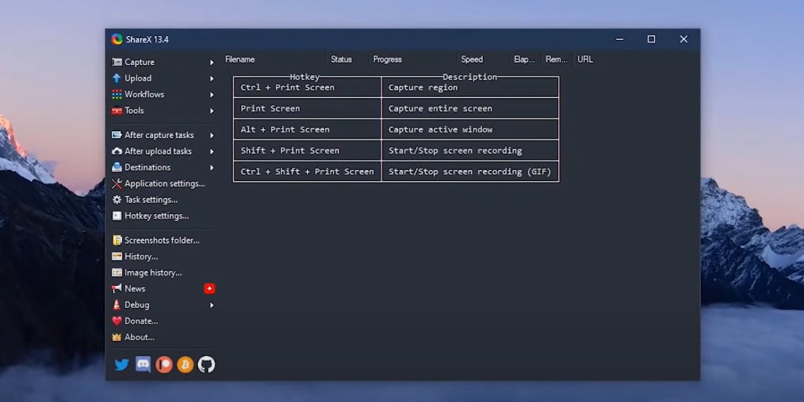Sort by the Filename column header
The image size is (804, 402).
pyautogui.click(x=240, y=60)
